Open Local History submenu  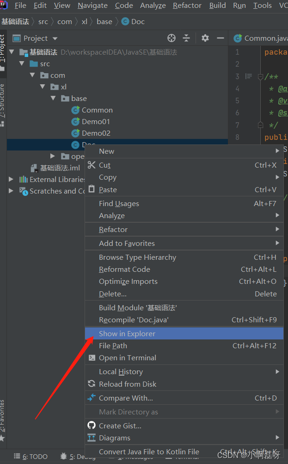[184, 372]
